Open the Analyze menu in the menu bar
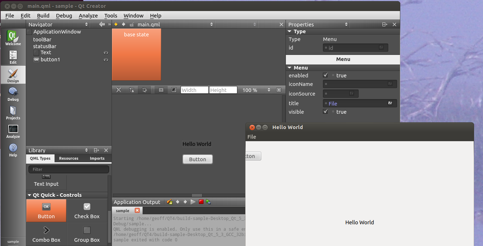Viewport: 483px width, 246px height. 88,15
